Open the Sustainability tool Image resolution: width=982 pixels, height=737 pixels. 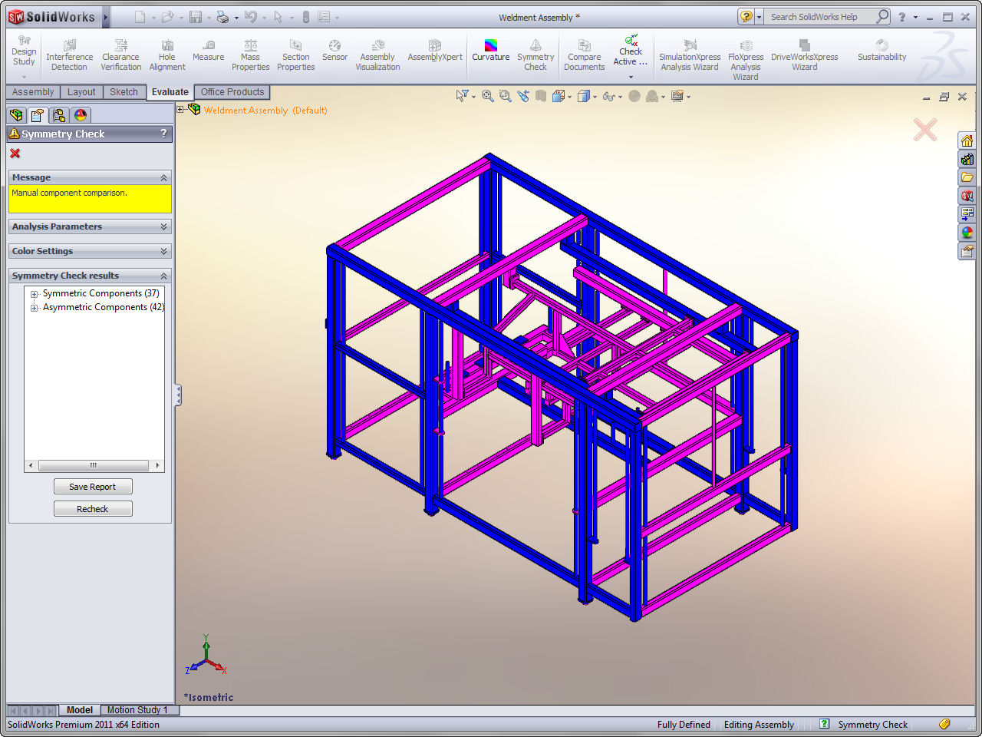pos(881,54)
